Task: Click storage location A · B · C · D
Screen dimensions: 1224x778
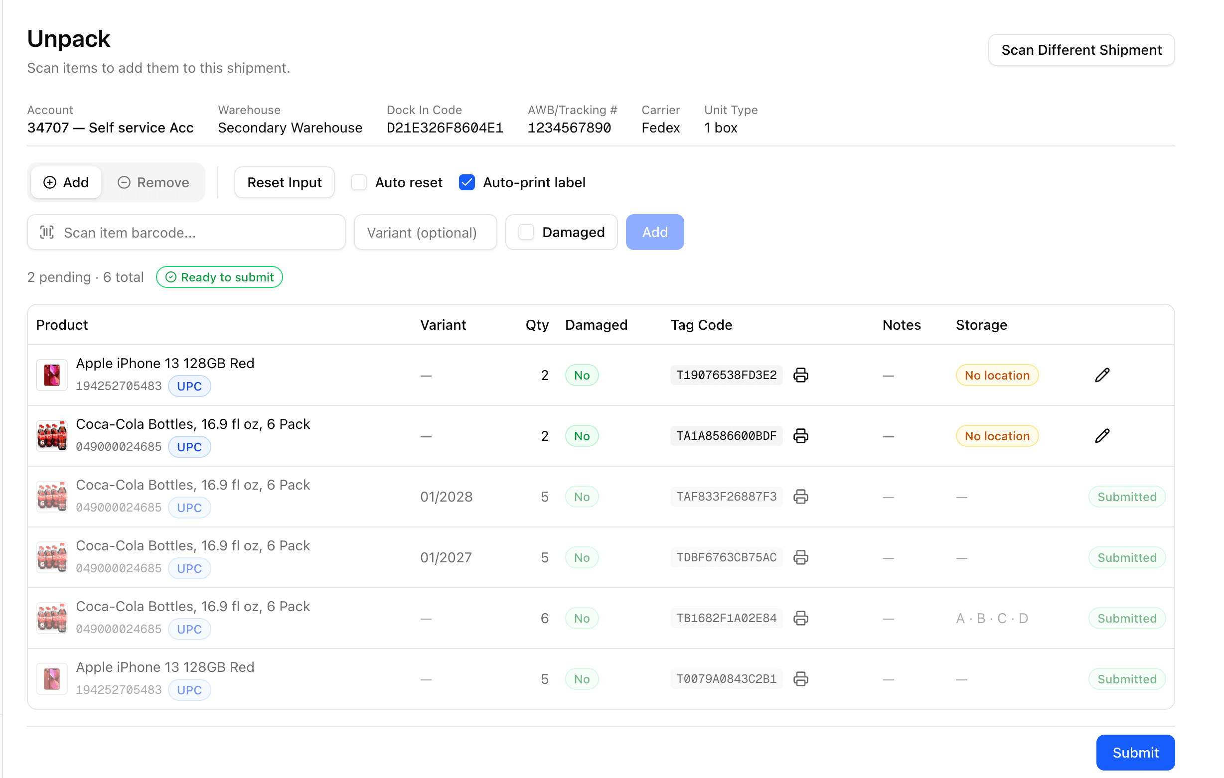Action: pyautogui.click(x=992, y=618)
